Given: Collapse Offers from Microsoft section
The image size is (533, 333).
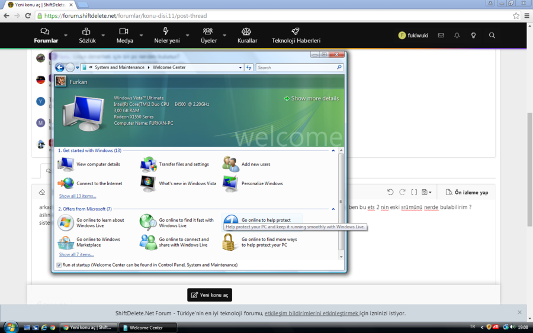Looking at the screenshot, I should coord(333,209).
